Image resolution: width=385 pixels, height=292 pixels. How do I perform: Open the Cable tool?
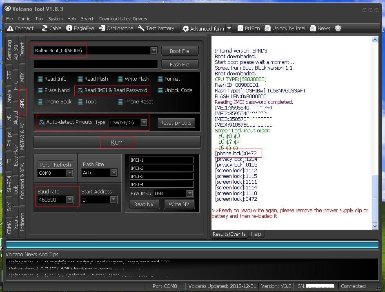(x=51, y=29)
